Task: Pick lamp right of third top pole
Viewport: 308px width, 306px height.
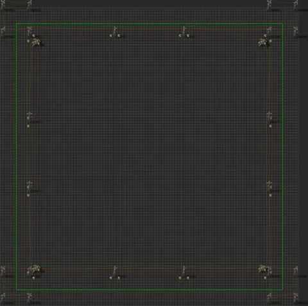Action: coord(188,36)
